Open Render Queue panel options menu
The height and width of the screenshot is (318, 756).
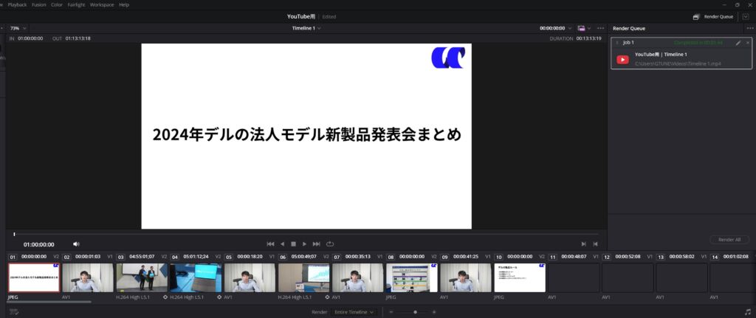[x=749, y=29]
